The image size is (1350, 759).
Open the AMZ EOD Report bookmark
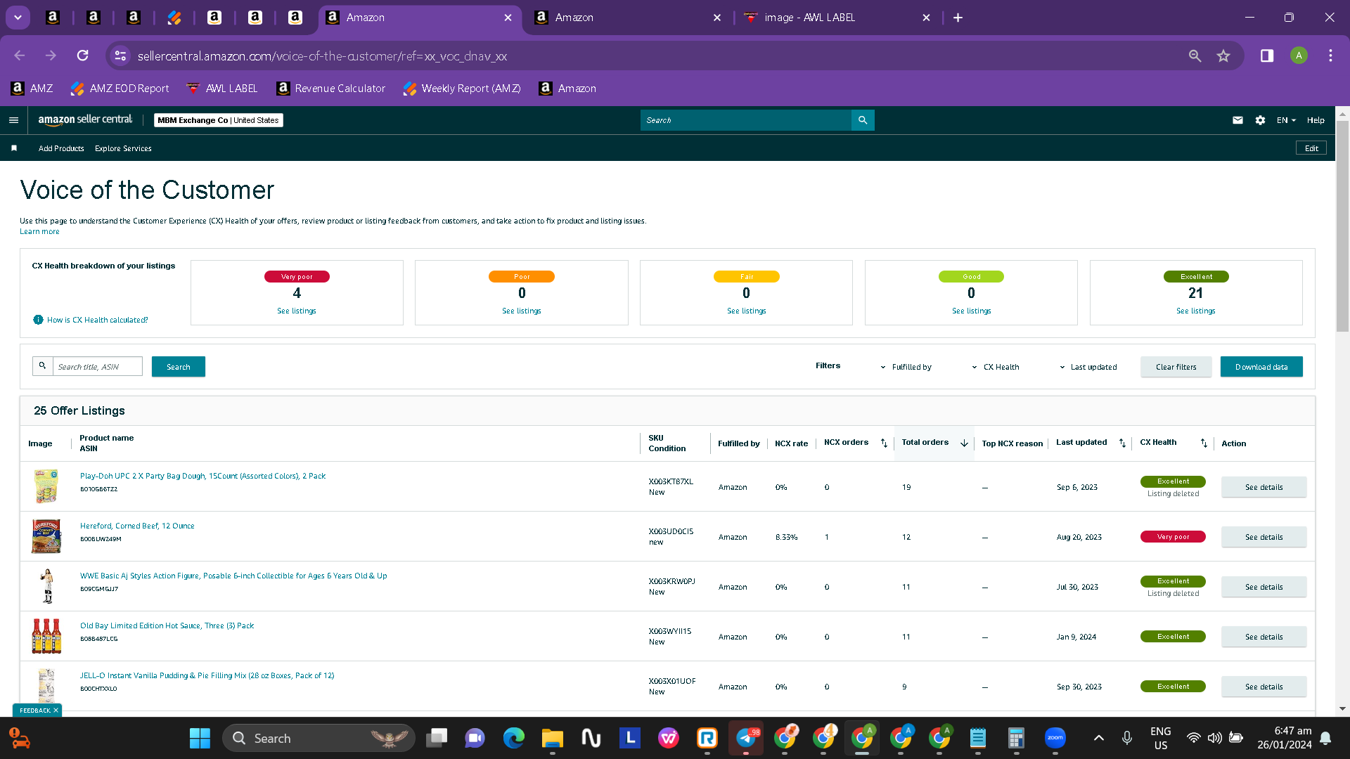pos(120,89)
